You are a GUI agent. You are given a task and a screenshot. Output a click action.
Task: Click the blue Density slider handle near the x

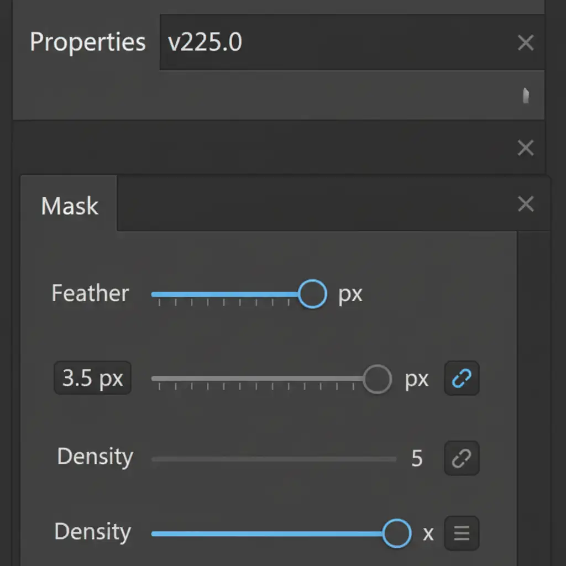tap(397, 533)
